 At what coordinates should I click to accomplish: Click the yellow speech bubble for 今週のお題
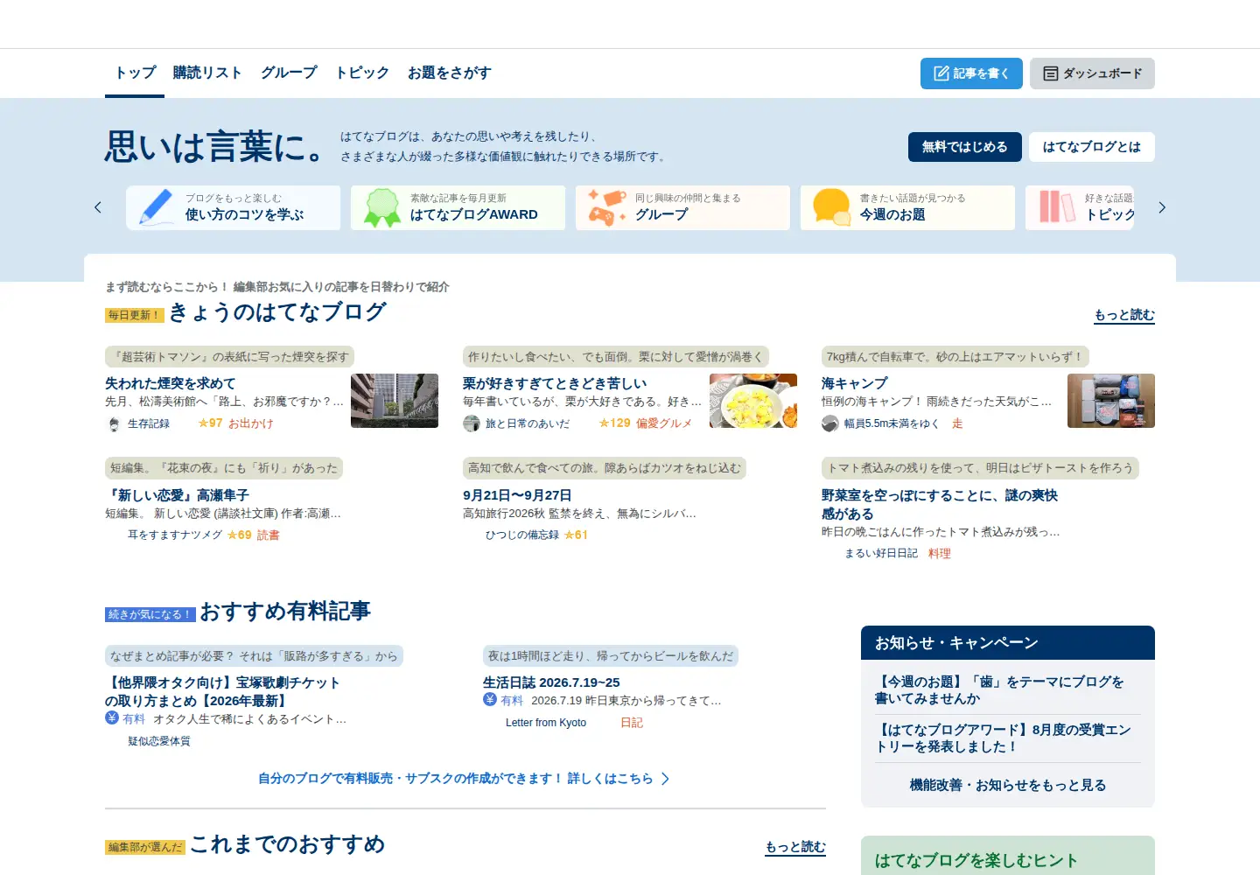(x=831, y=207)
